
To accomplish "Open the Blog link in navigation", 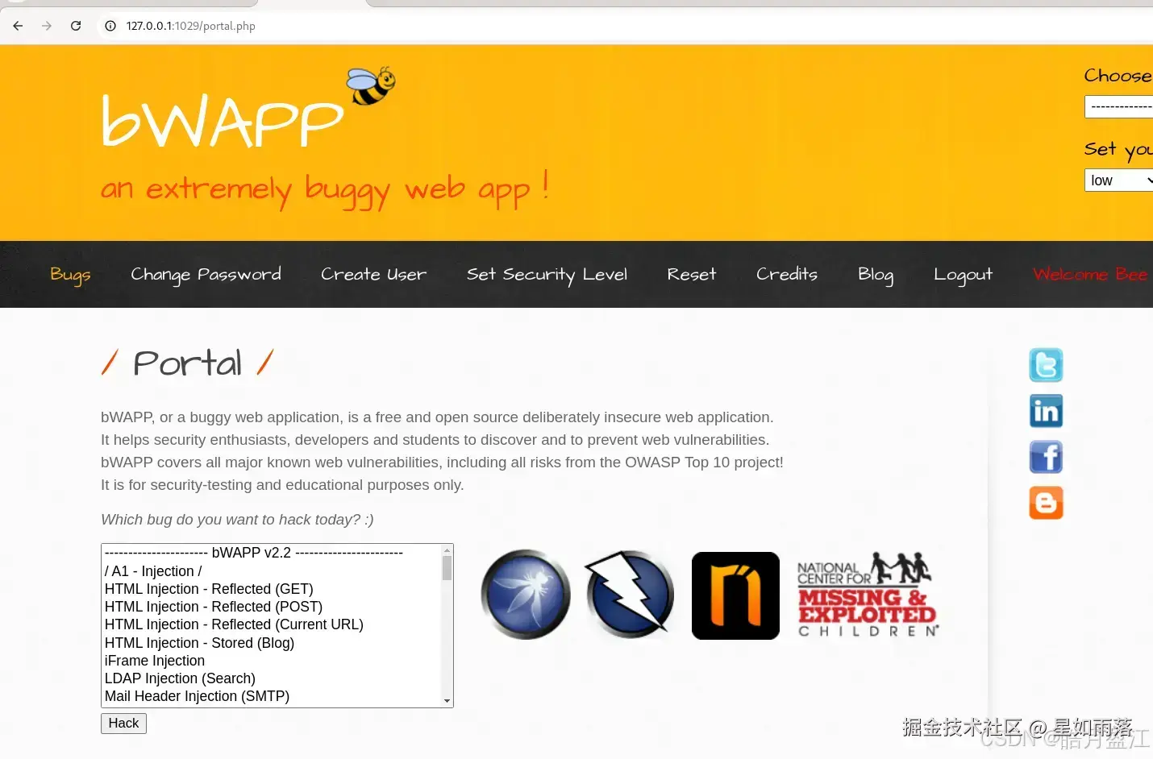I will (x=876, y=275).
